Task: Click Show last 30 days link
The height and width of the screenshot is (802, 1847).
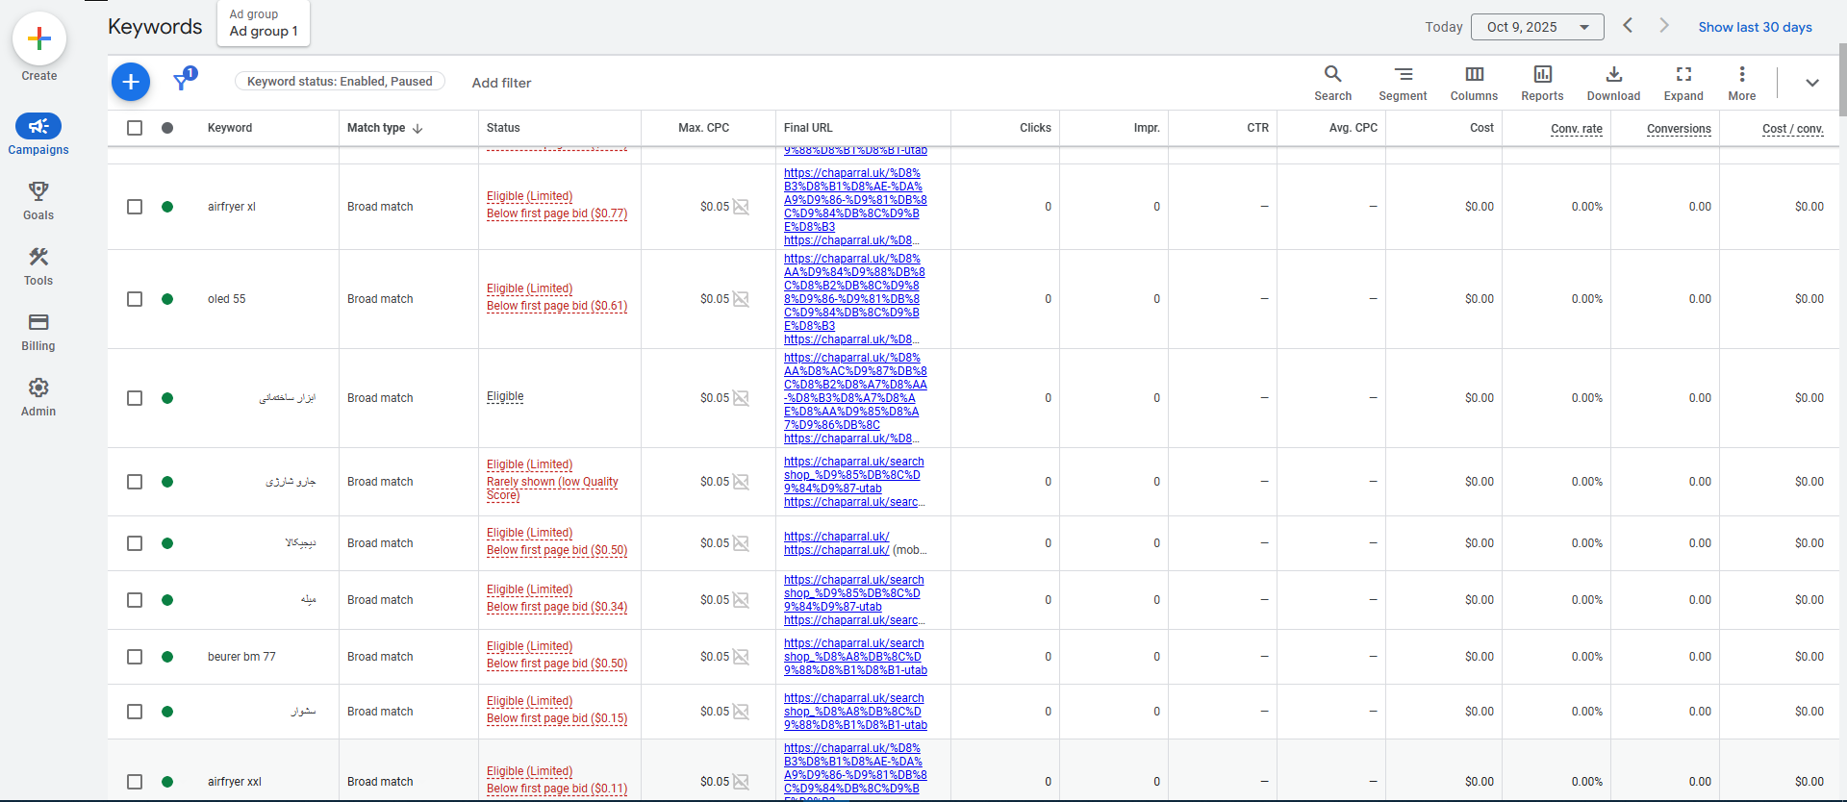Action: coord(1755,27)
